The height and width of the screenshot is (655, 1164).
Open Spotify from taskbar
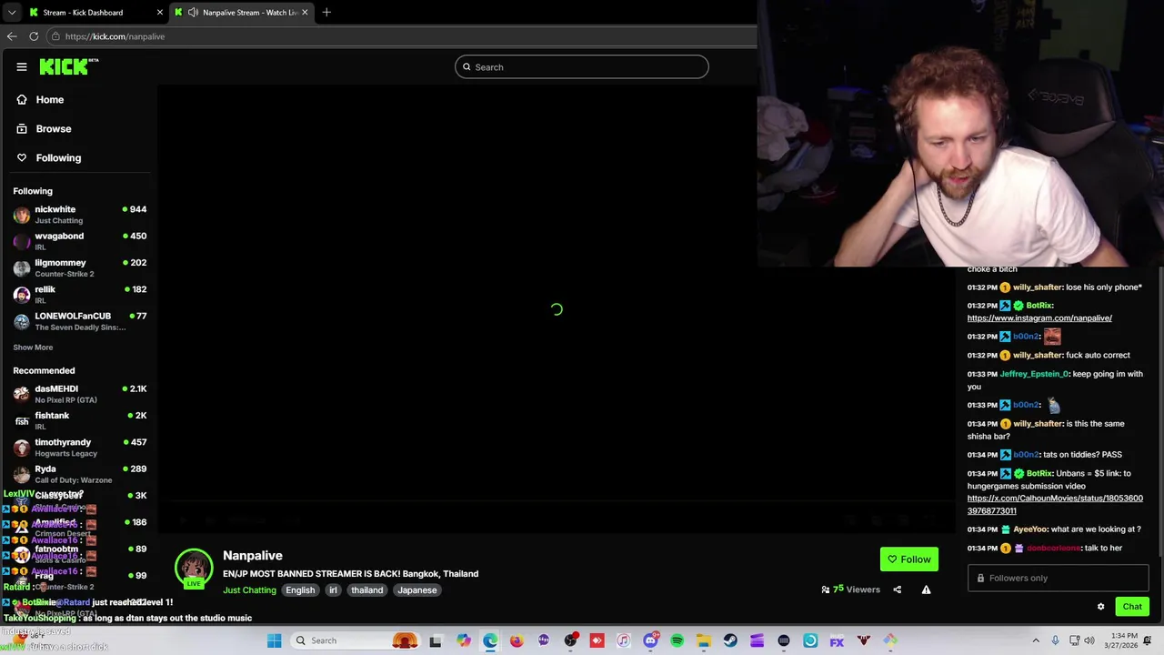point(677,640)
